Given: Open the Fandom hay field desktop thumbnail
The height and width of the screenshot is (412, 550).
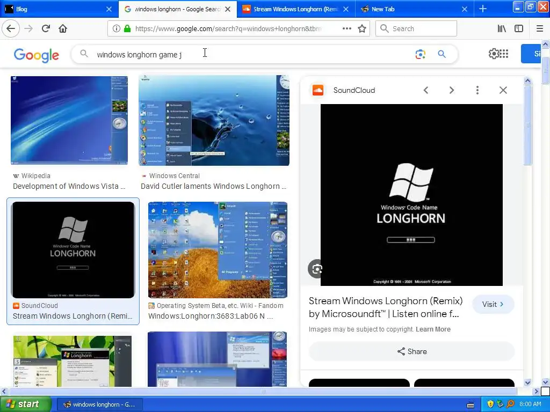Looking at the screenshot, I should tap(218, 250).
